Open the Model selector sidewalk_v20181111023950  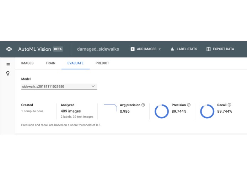pos(59,86)
